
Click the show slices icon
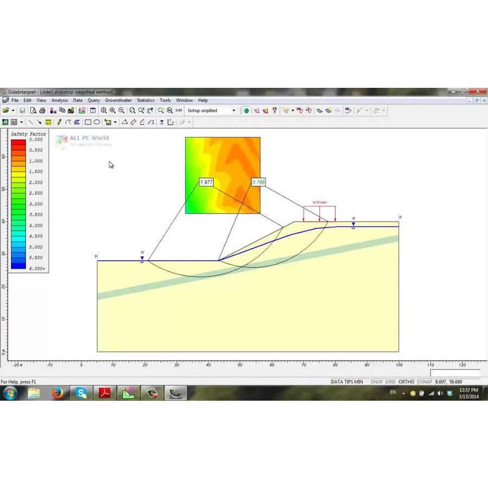point(319,111)
